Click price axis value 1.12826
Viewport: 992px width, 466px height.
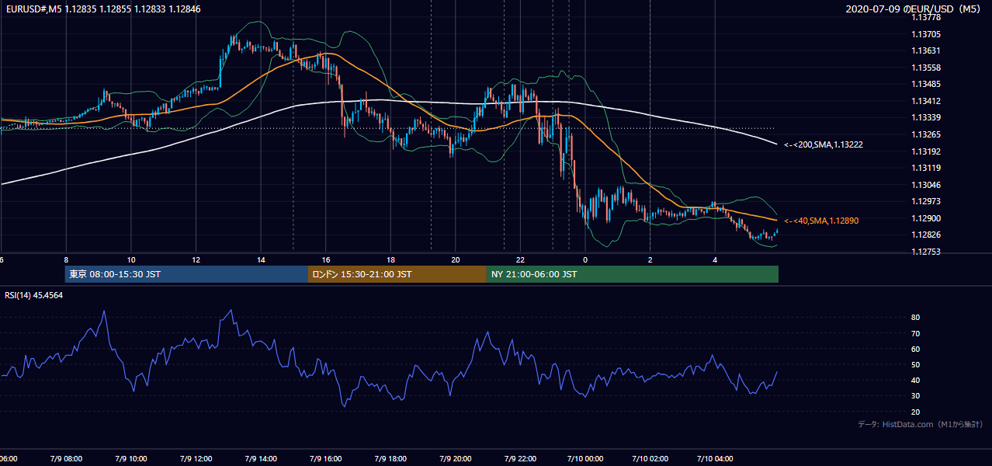(926, 235)
